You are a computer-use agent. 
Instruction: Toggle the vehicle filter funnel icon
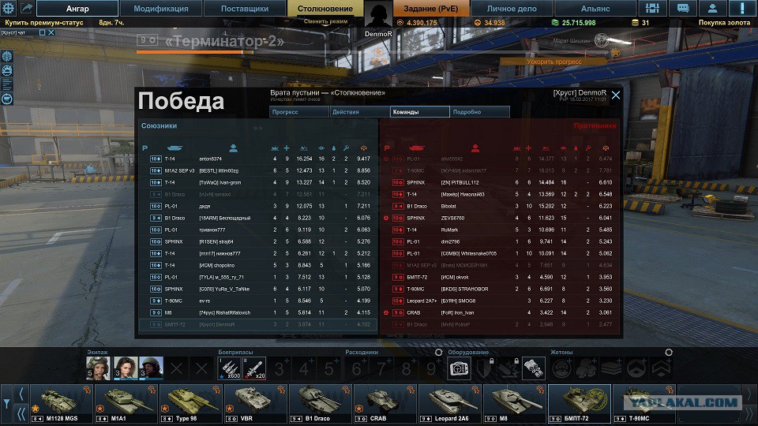coord(6,403)
